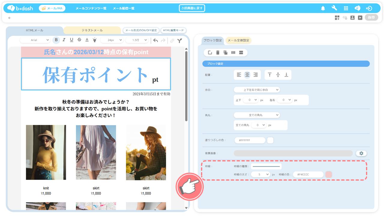Toggle bold formatting
The image size is (384, 216).
coord(56,40)
